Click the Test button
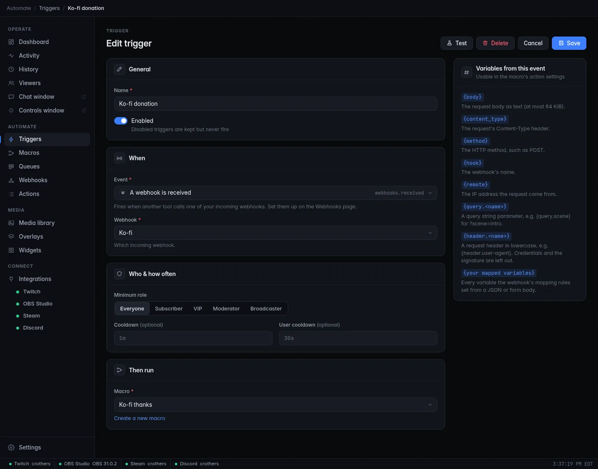 click(x=457, y=43)
